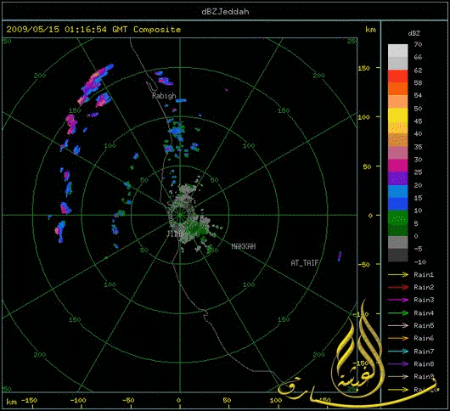
Task: Select the Rain6 label text
Action: pyautogui.click(x=424, y=338)
